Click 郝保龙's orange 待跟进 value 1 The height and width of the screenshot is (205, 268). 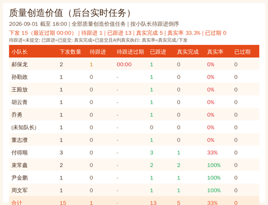pyautogui.click(x=91, y=65)
